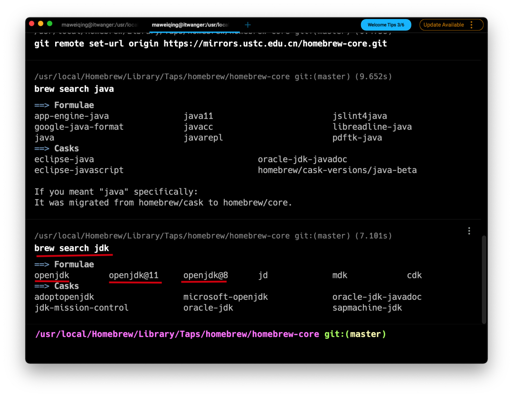
Task: Select the 'git remote set-url origin' command text
Action: 210,44
